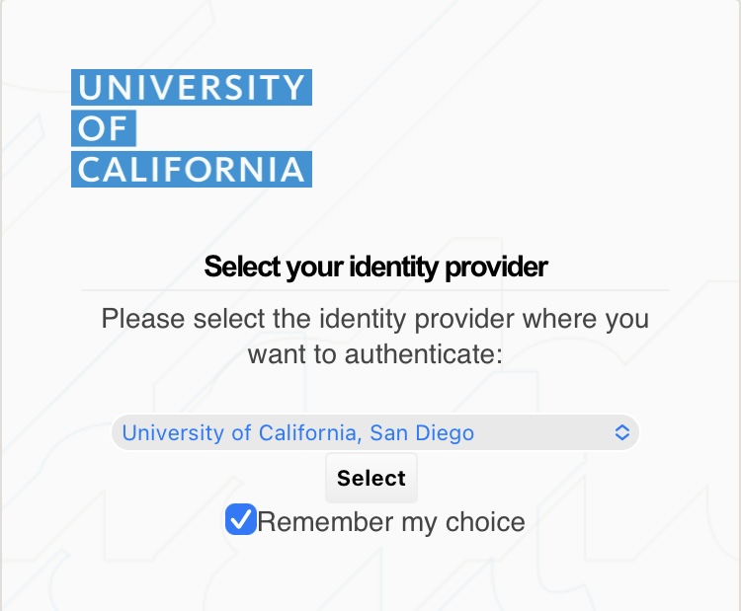
Task: Click the CALIFORNIA block in the logo
Action: pyautogui.click(x=192, y=169)
